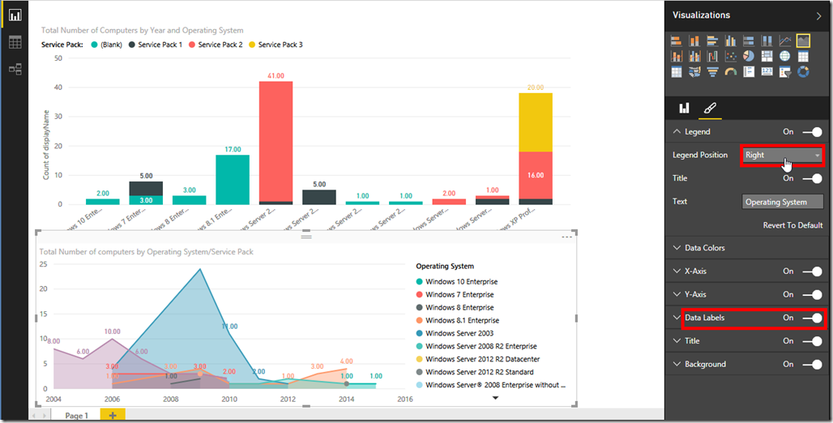The width and height of the screenshot is (833, 423).
Task: Select the 100% stacked column chart visualization
Action: [767, 41]
